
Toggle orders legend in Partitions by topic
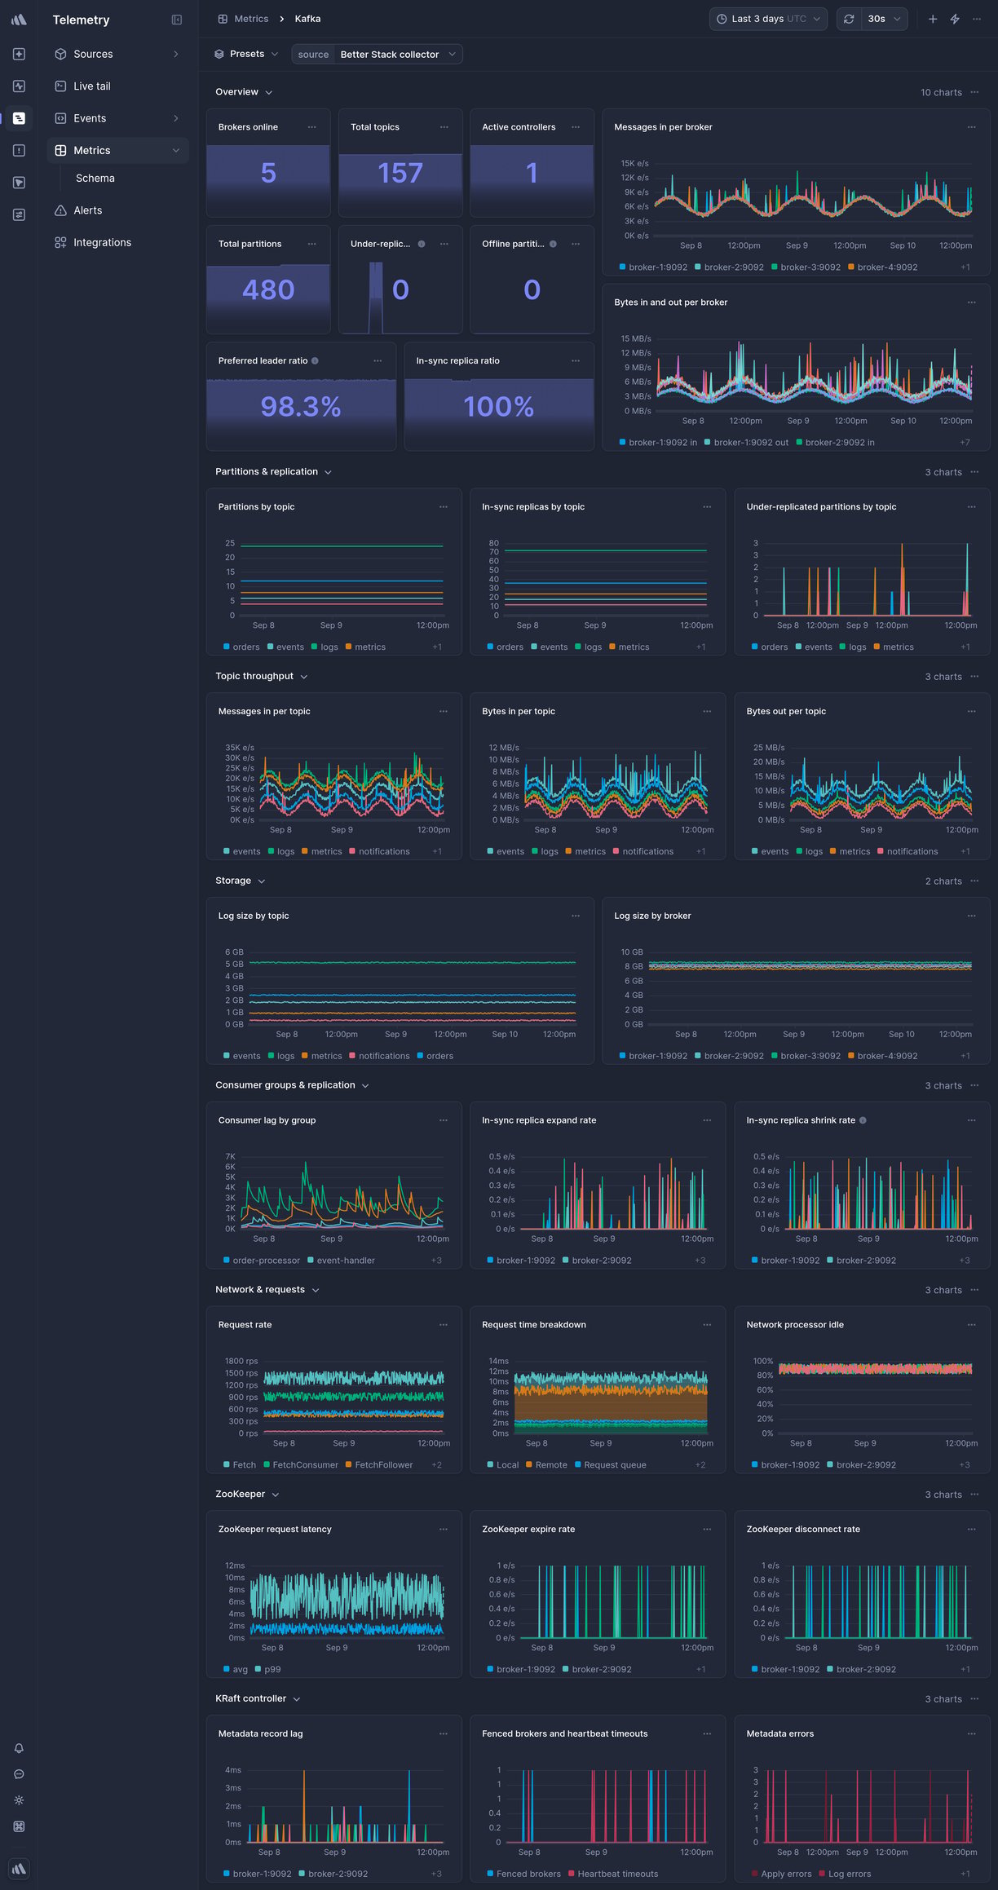(x=241, y=647)
